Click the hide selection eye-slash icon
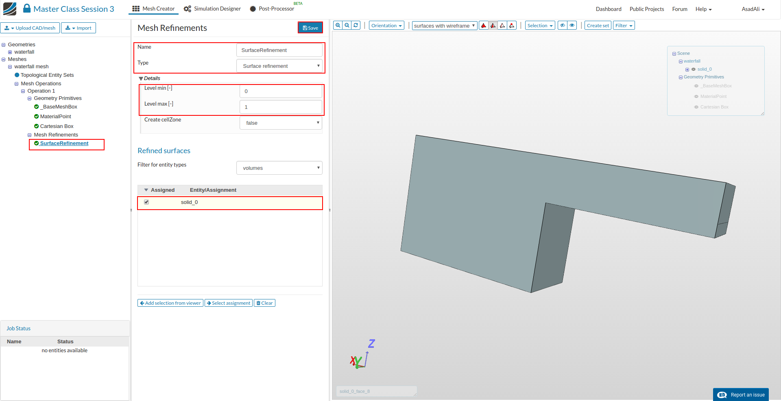The image size is (781, 401). coord(563,26)
